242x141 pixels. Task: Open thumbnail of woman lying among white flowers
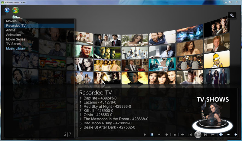[x=135, y=40]
